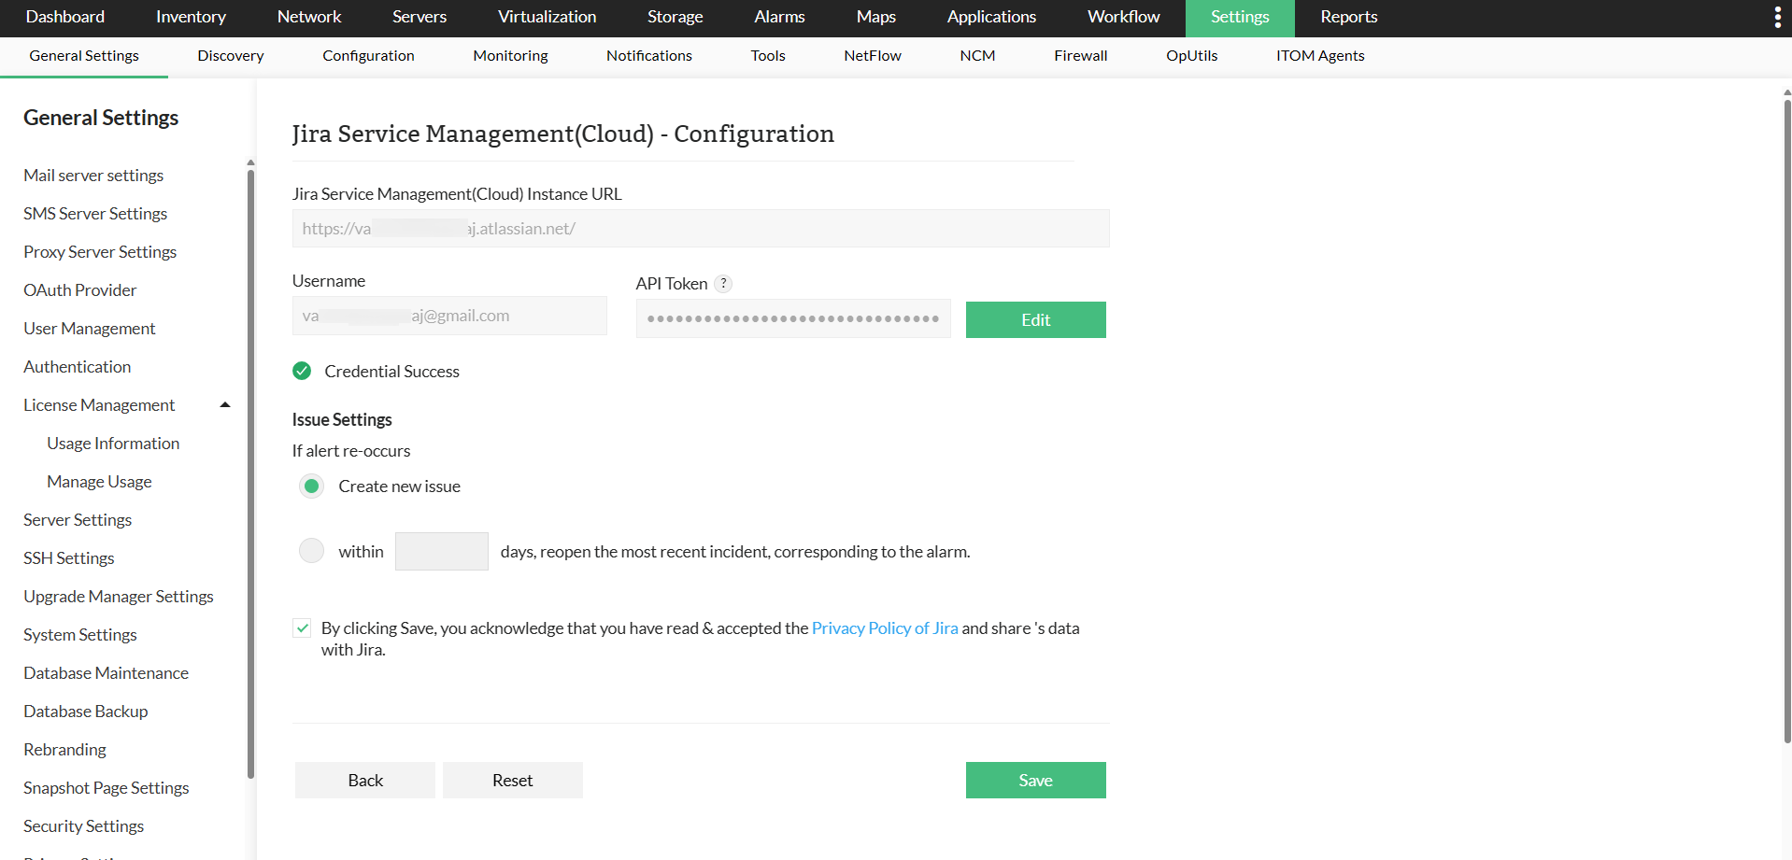1792x860 pixels.
Task: Open Database Maintenance
Action: tap(106, 673)
